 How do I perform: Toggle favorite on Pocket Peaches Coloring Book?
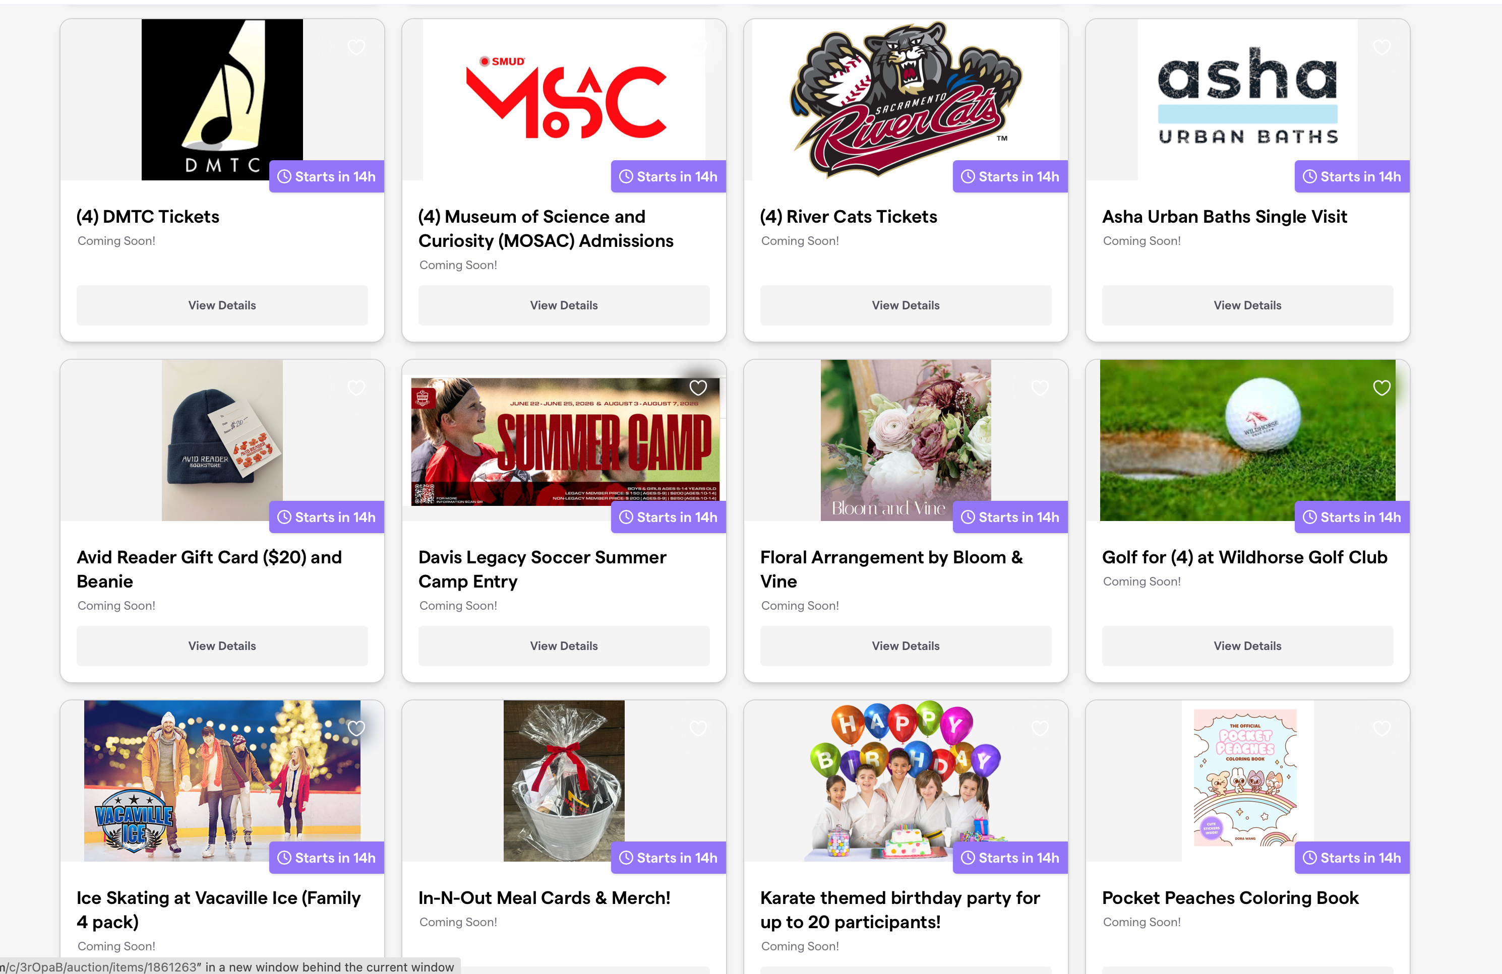[x=1382, y=728]
